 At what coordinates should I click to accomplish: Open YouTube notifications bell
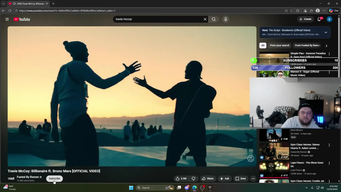click(x=319, y=19)
